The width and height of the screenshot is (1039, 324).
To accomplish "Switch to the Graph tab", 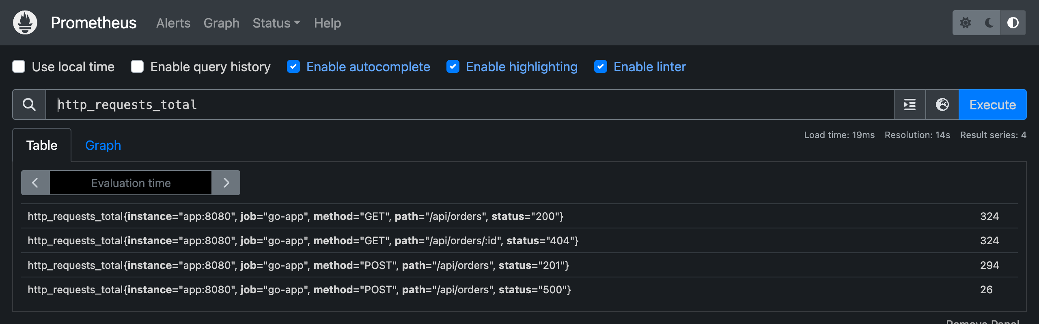I will [x=103, y=145].
